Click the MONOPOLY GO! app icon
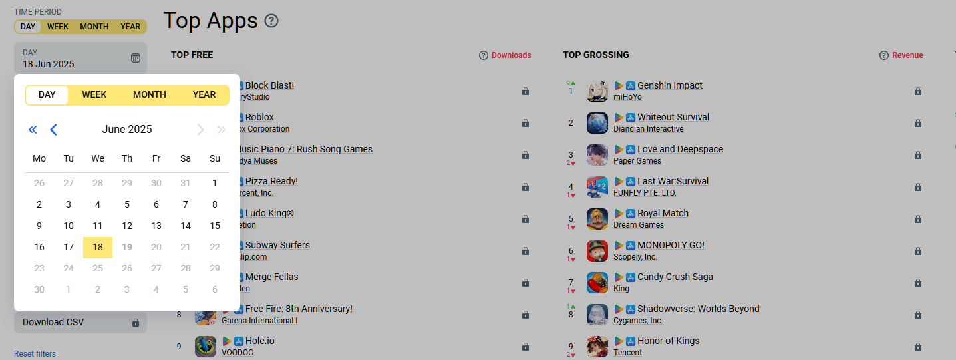 [x=597, y=251]
